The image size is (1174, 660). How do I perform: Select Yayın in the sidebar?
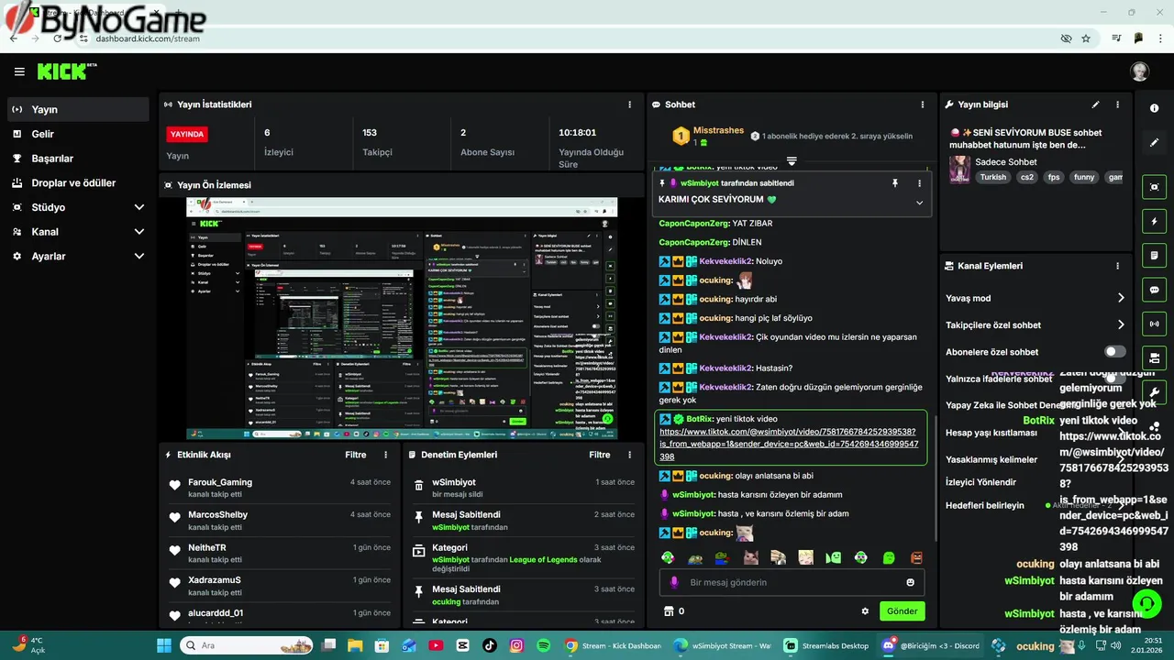[78, 109]
